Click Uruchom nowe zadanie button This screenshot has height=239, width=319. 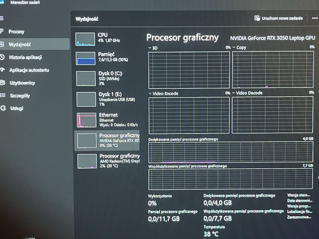click(279, 18)
